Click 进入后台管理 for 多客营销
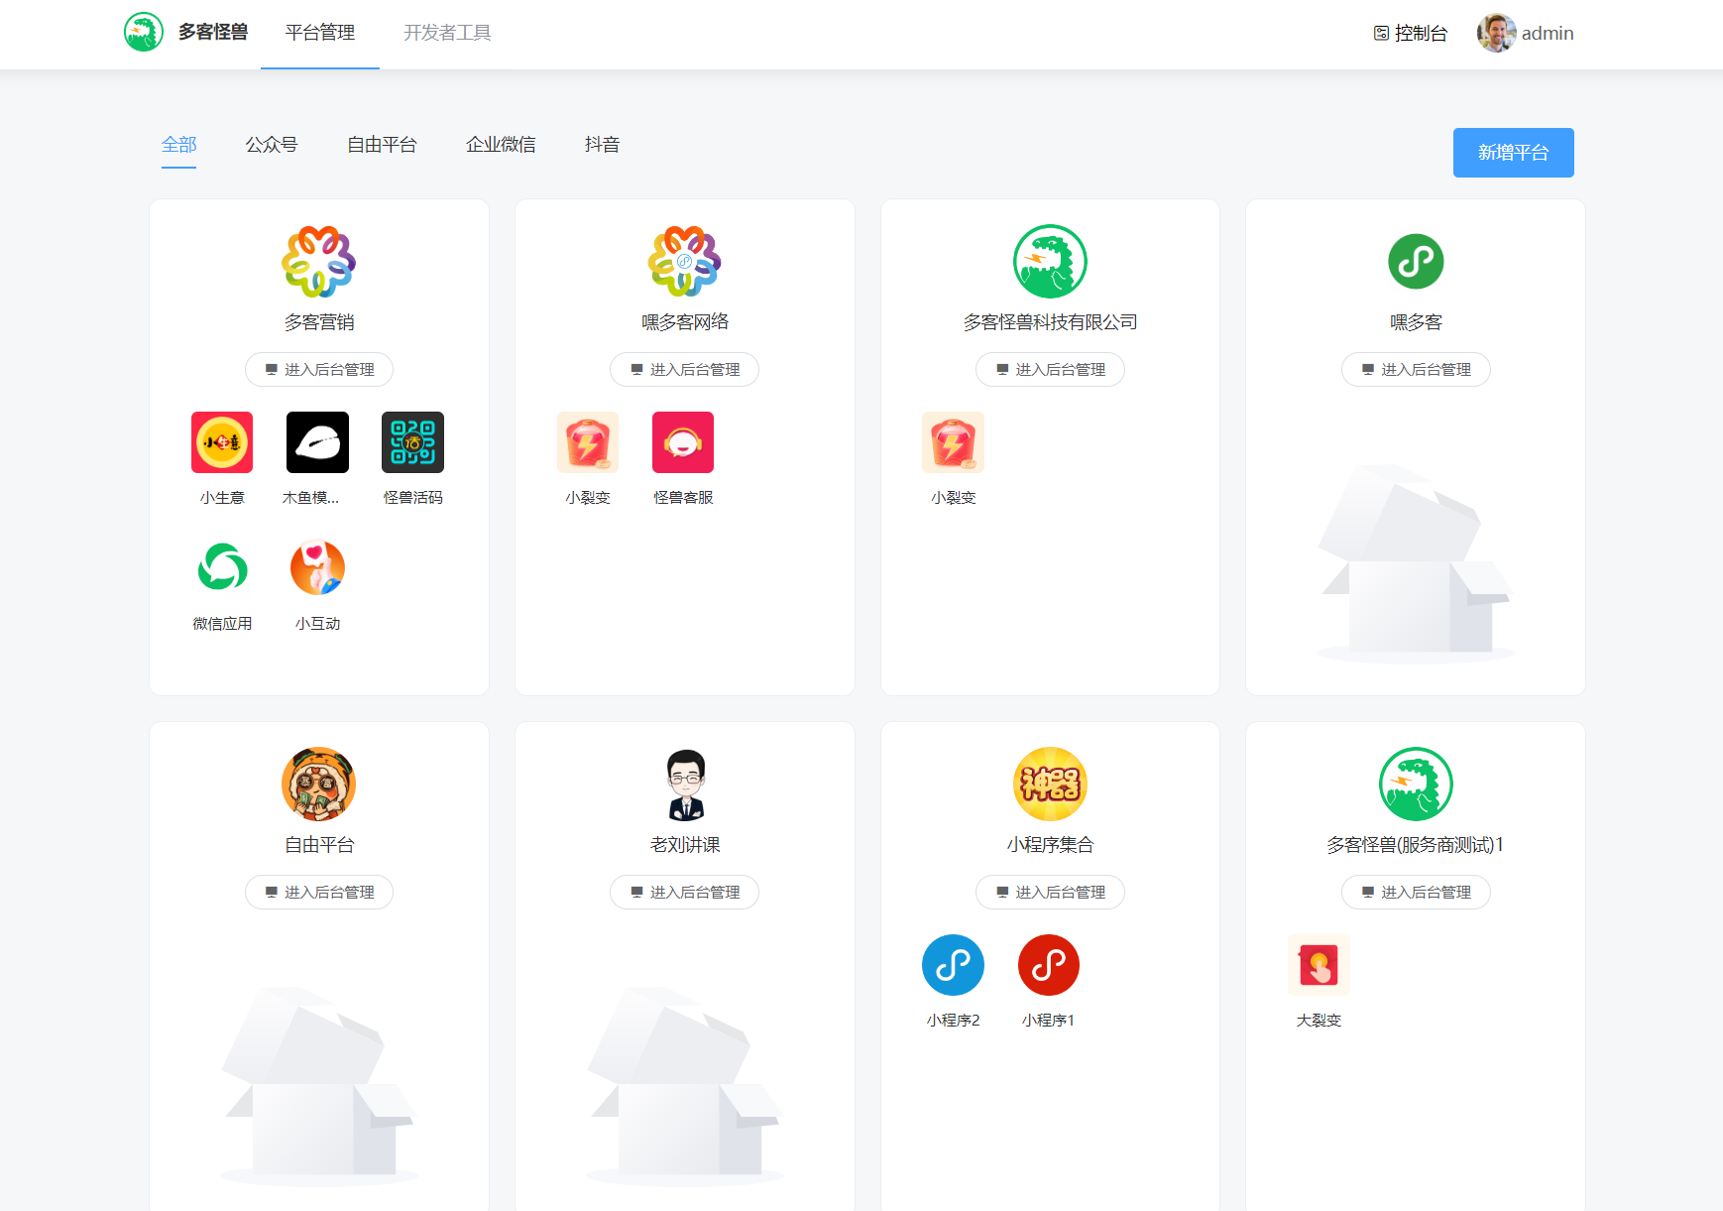This screenshot has height=1211, width=1723. (319, 369)
